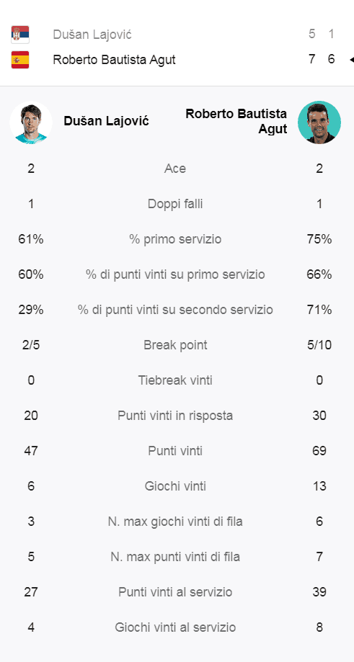
Task: Click the Giochi vinti label
Action: tap(175, 486)
